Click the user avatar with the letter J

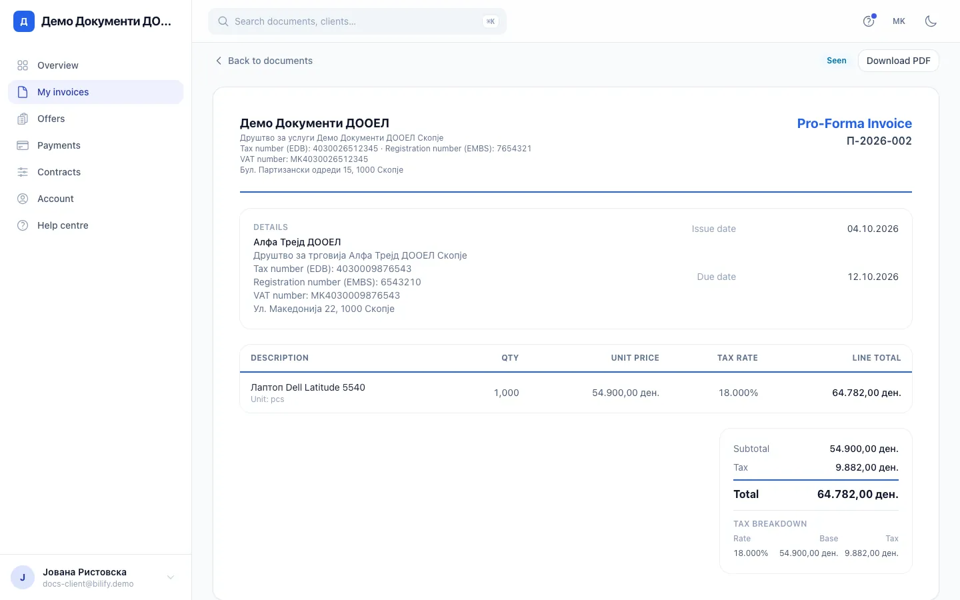tap(23, 577)
